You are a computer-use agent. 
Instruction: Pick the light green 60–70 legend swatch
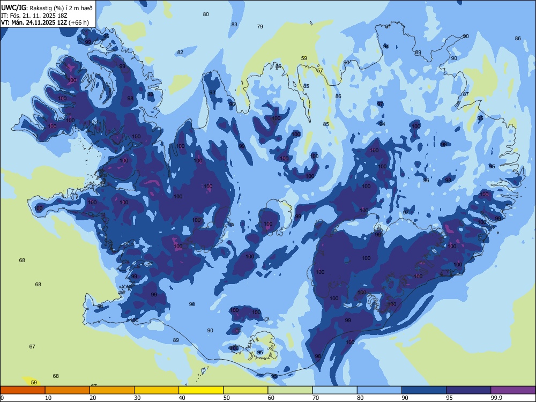tap(290, 390)
